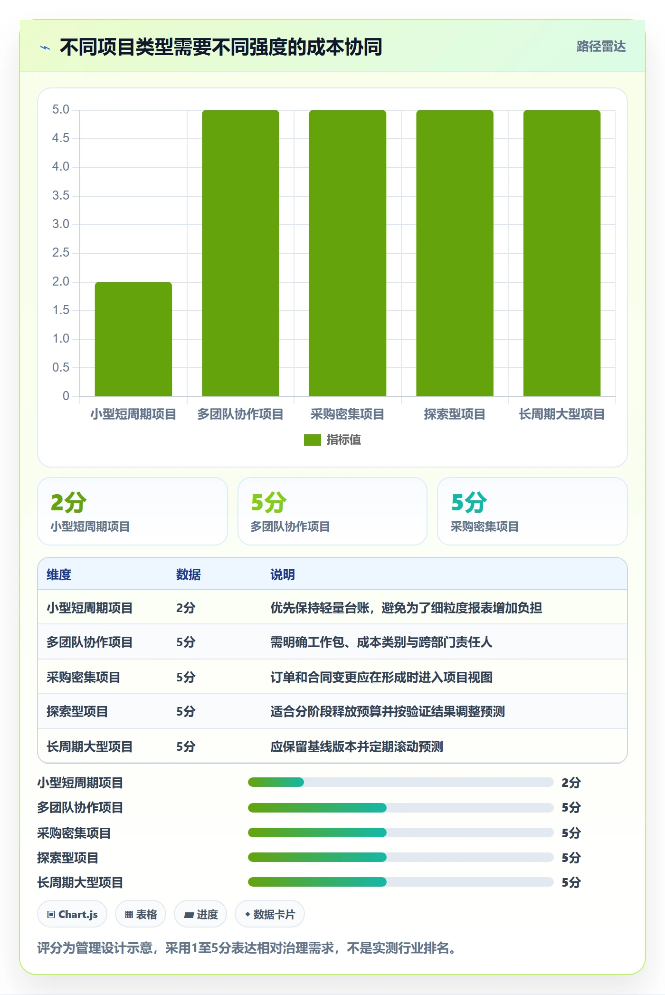Select the 表格 chip
Viewport: 665px width, 995px height.
(141, 914)
